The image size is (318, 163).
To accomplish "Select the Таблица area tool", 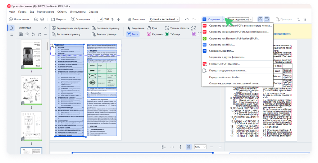I will (x=173, y=34).
